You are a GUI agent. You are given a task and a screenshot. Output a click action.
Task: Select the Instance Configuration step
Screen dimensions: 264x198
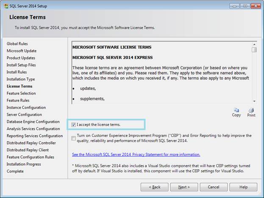click(x=26, y=107)
